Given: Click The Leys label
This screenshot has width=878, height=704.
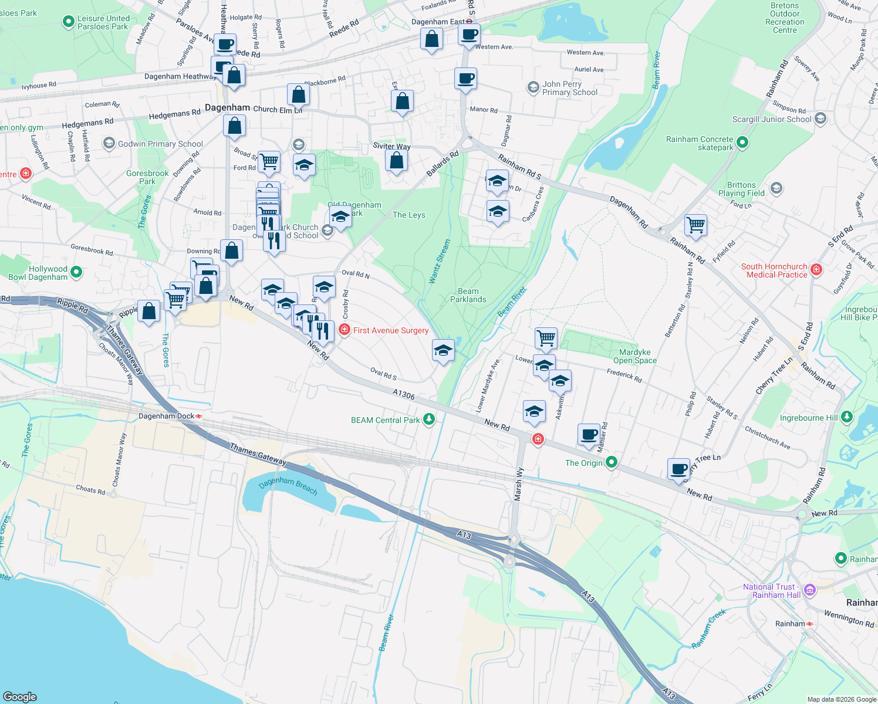Looking at the screenshot, I should pos(409,215).
